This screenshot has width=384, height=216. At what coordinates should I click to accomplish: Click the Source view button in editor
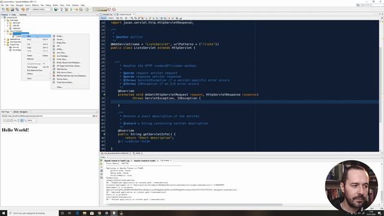(x=104, y=18)
